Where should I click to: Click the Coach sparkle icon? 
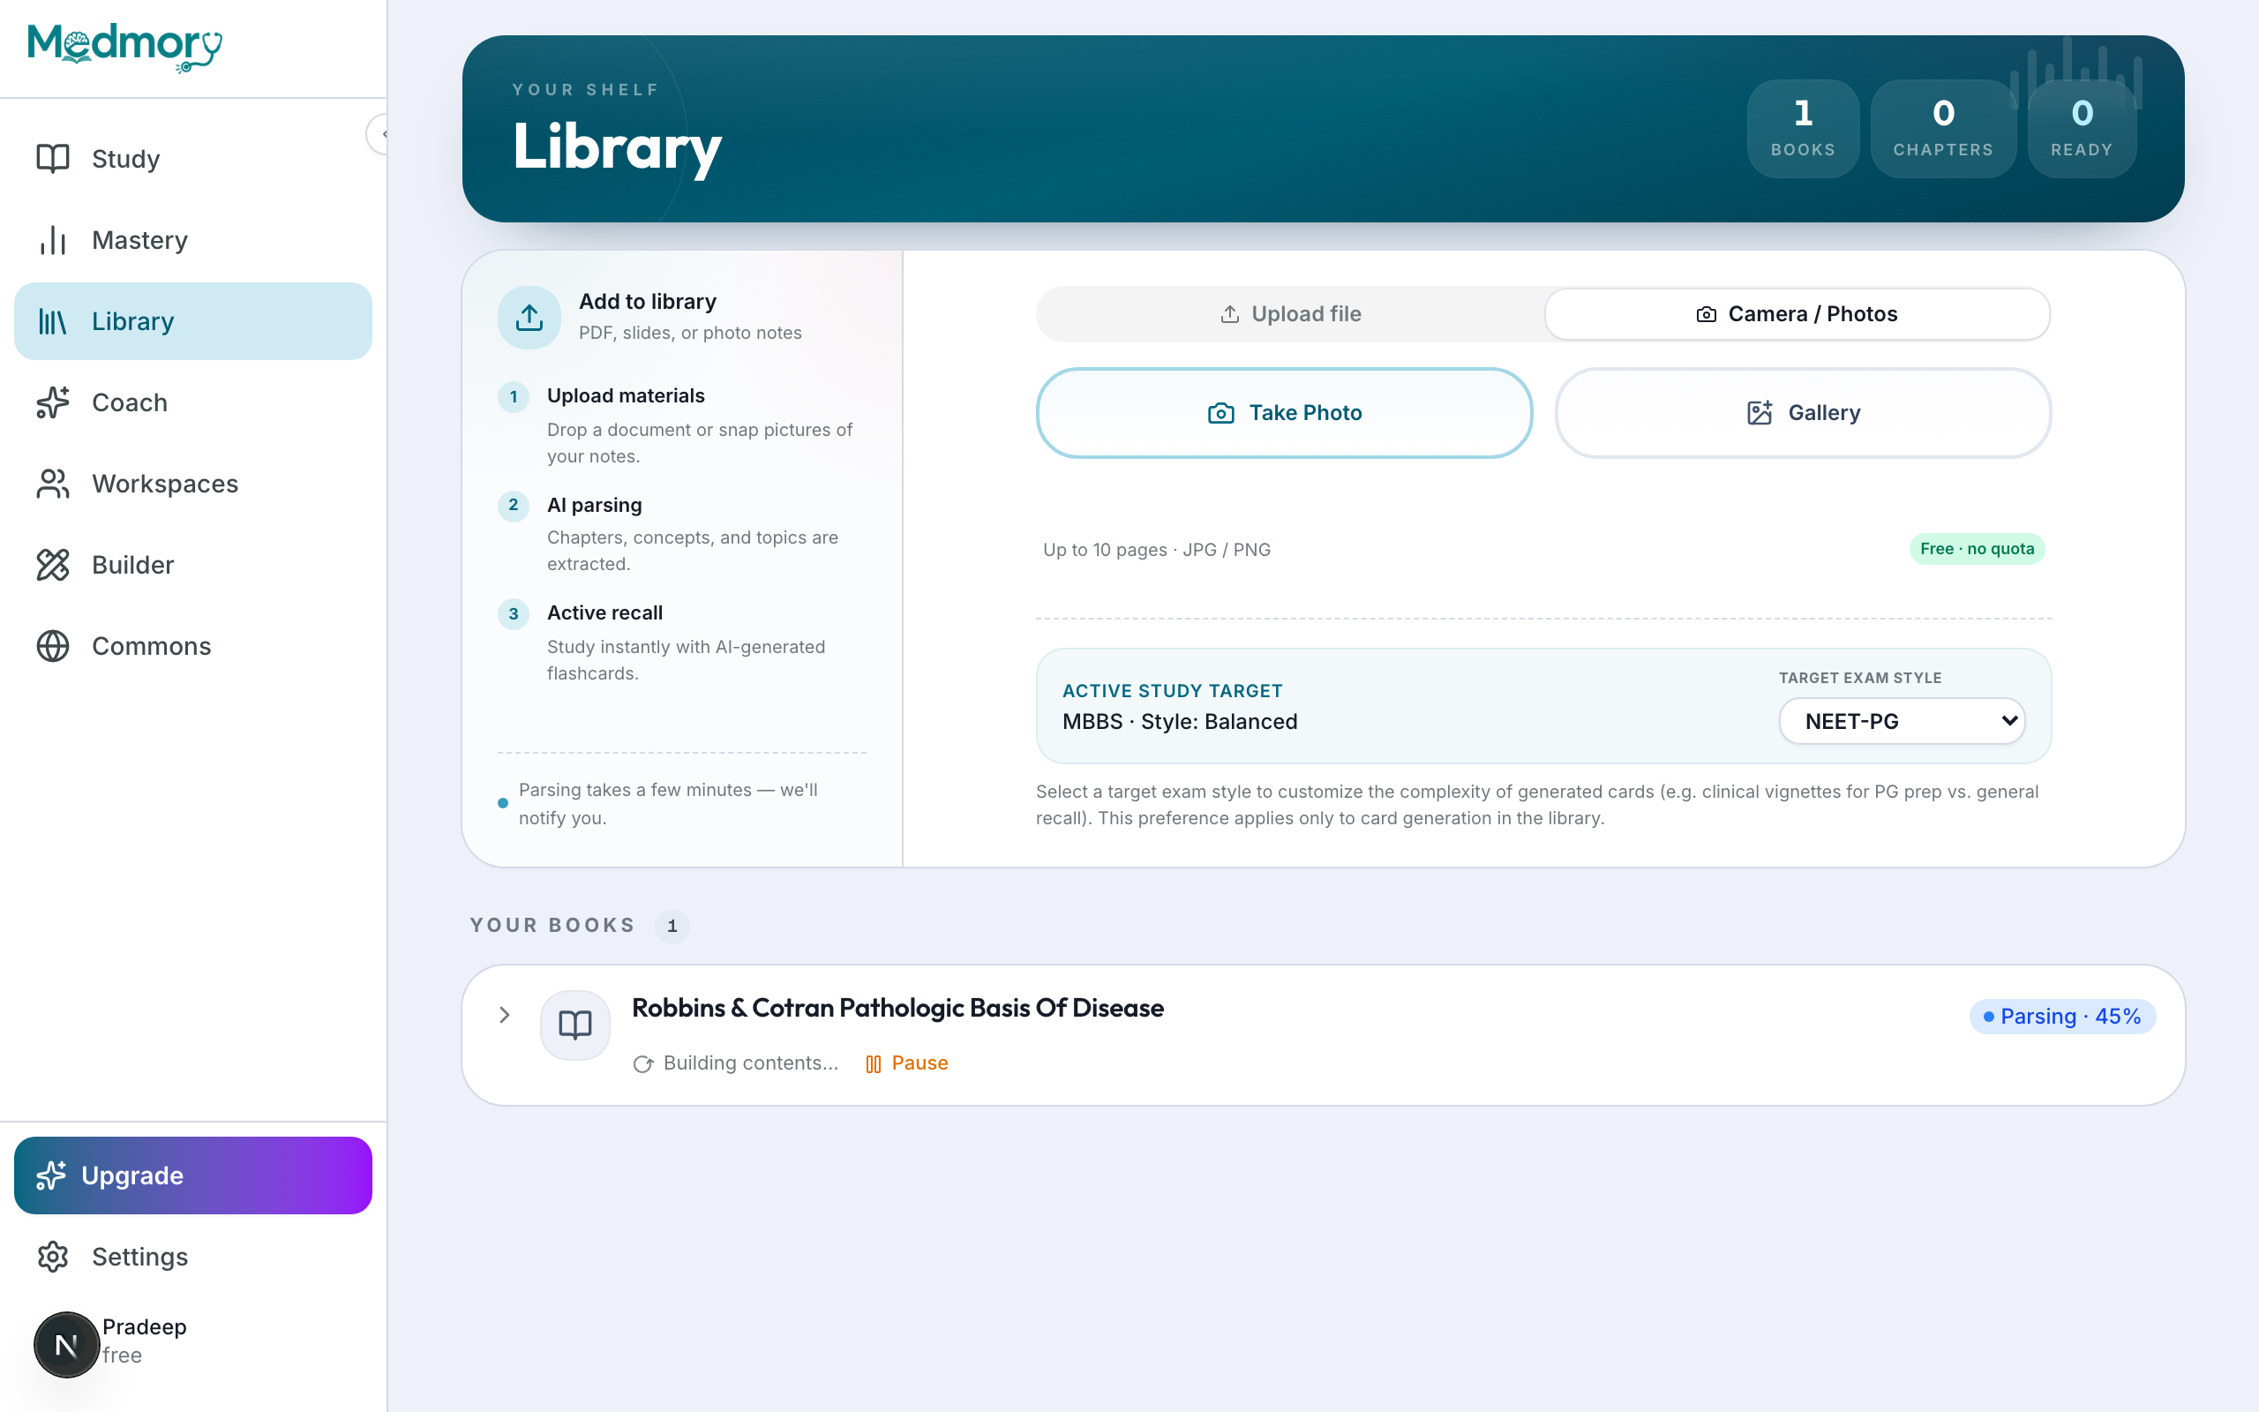point(53,402)
